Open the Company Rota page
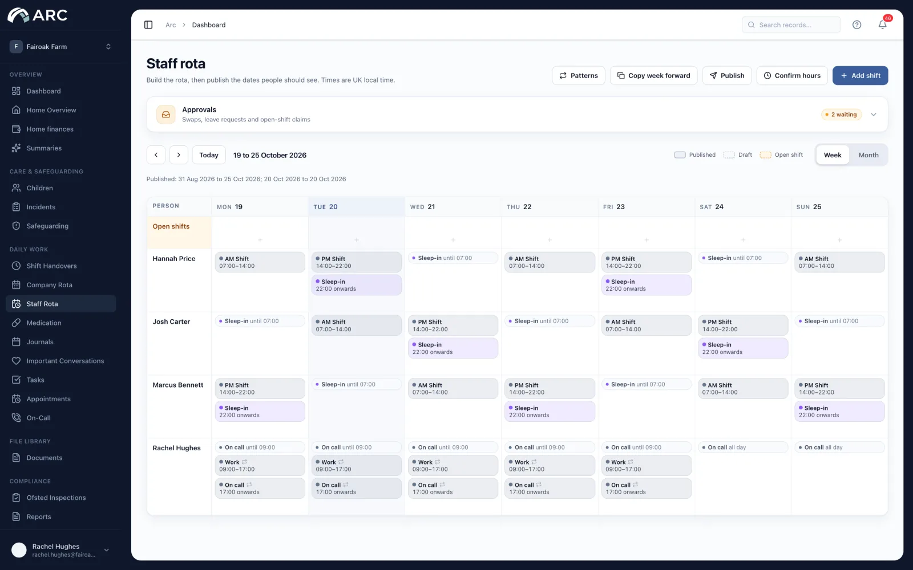The height and width of the screenshot is (570, 913). coord(61,285)
